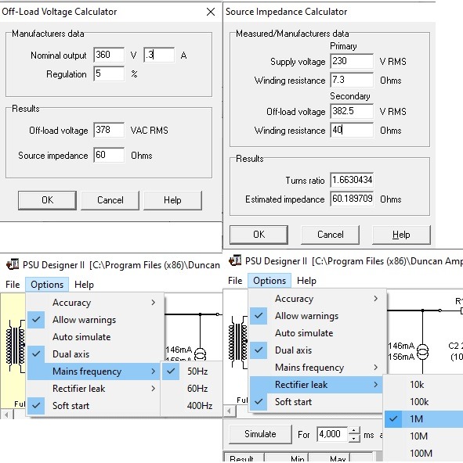Viewport: 463px width, 463px height.
Task: Select 10k rectifier leak
Action: 424,385
